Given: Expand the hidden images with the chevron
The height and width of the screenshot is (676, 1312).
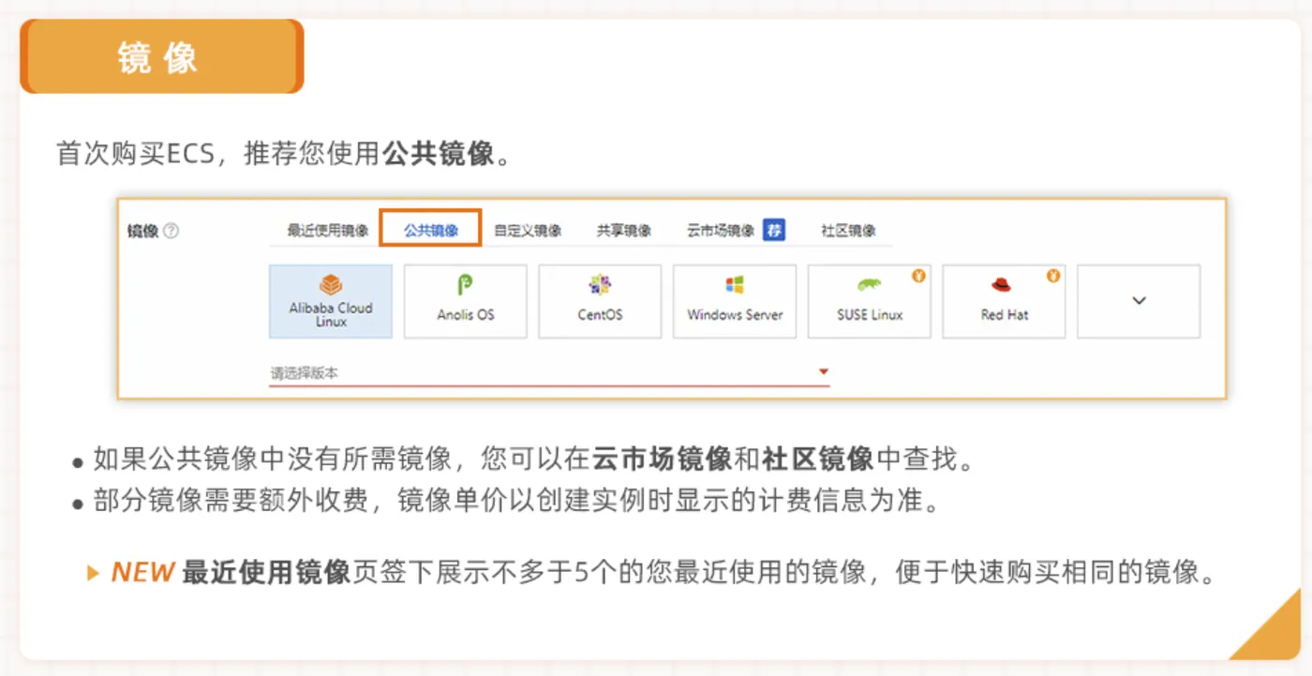Looking at the screenshot, I should click(x=1138, y=300).
